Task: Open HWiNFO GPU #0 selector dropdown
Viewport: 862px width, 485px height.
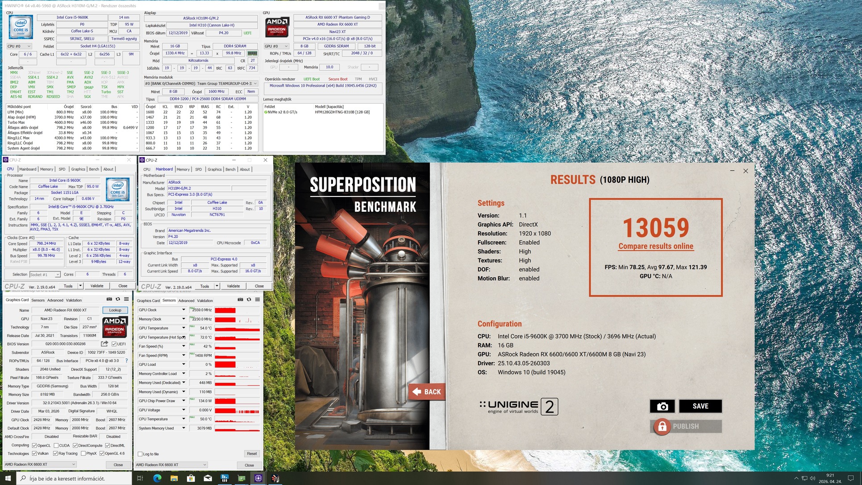Action: pos(276,46)
